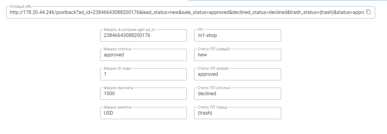Click the Макрос статуса input field
Viewport: 387px width, 134px height.
click(143, 55)
